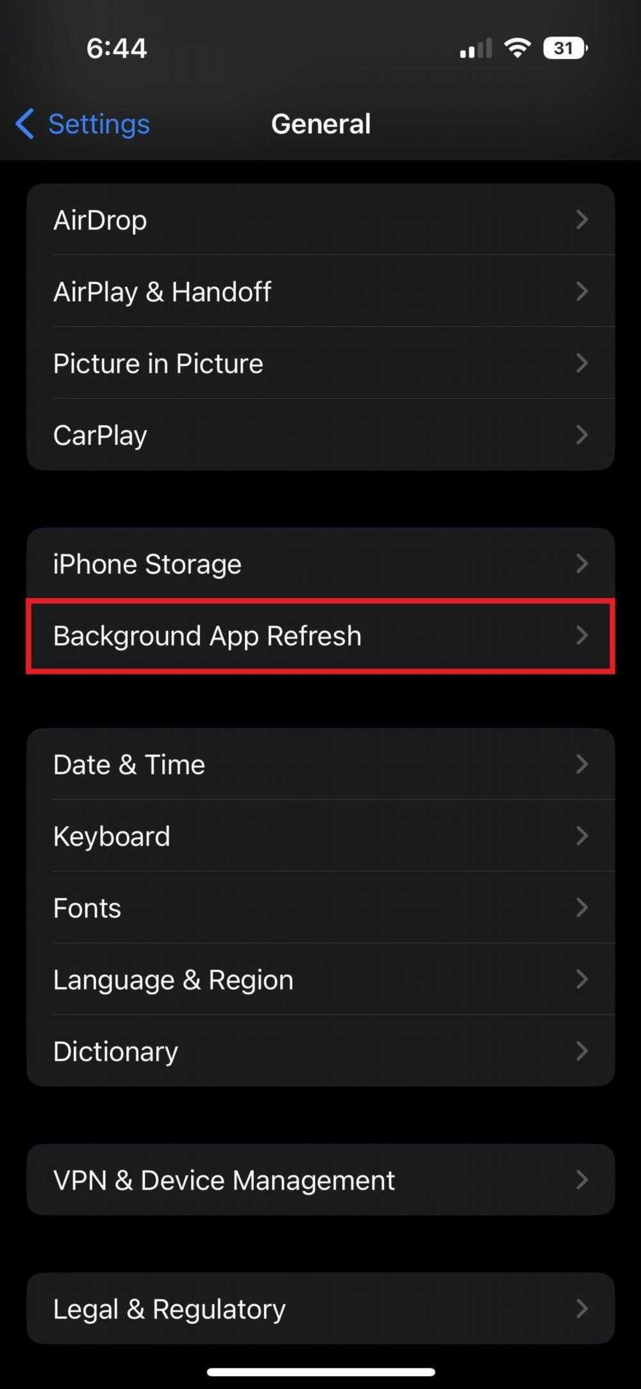
Task: Tap the back arrow icon beside Settings
Action: [25, 124]
